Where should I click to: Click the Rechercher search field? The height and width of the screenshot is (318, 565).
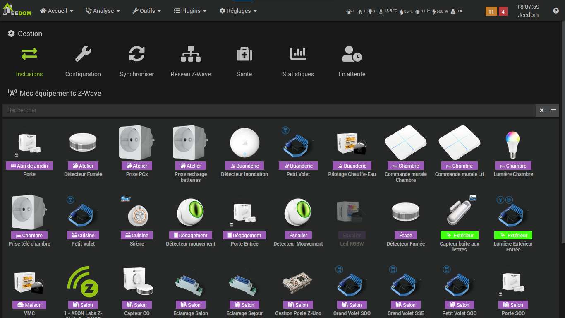269,110
